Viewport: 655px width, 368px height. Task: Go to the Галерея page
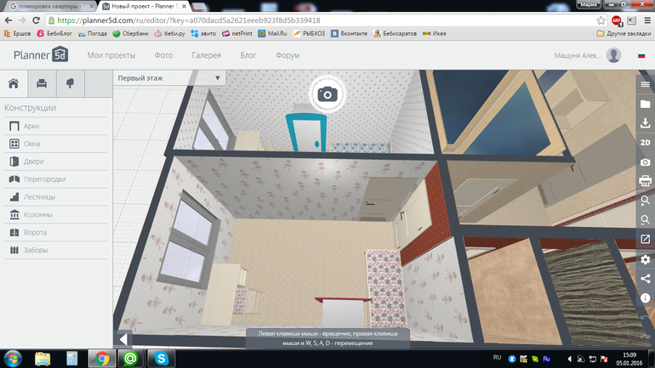pos(206,56)
